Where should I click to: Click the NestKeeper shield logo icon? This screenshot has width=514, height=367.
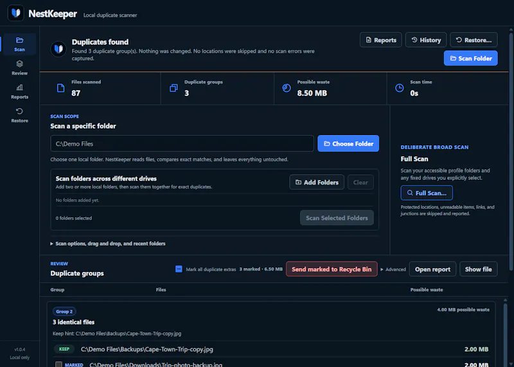click(x=15, y=13)
